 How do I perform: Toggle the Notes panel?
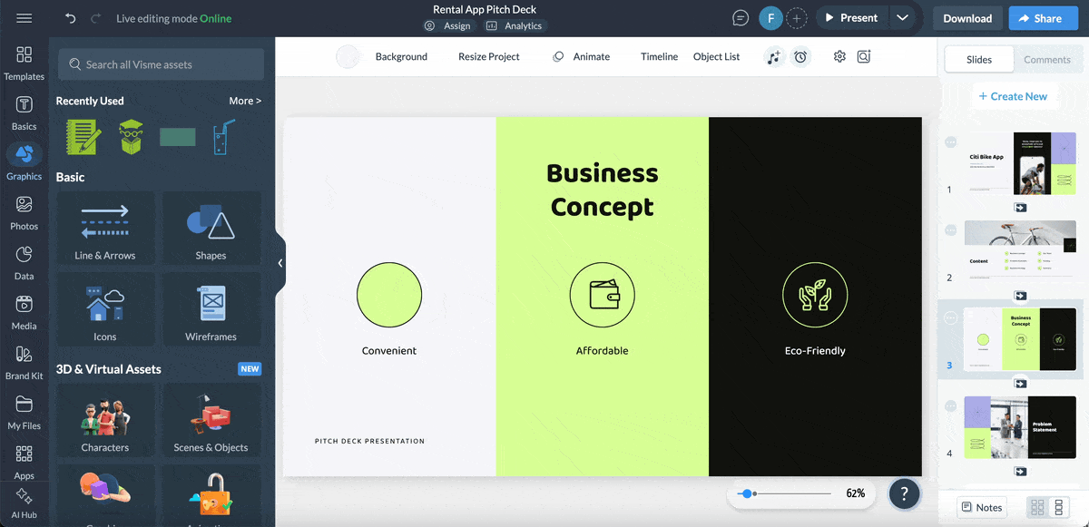(982, 507)
